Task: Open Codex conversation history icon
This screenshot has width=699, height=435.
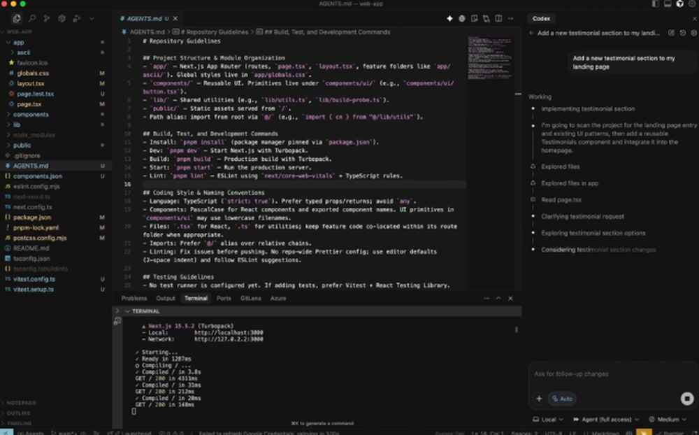Action: tap(683, 32)
